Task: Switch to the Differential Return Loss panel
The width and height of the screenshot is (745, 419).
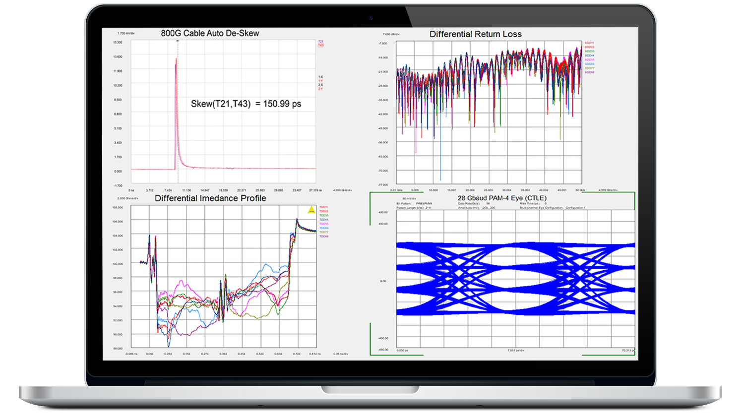Action: click(x=475, y=34)
